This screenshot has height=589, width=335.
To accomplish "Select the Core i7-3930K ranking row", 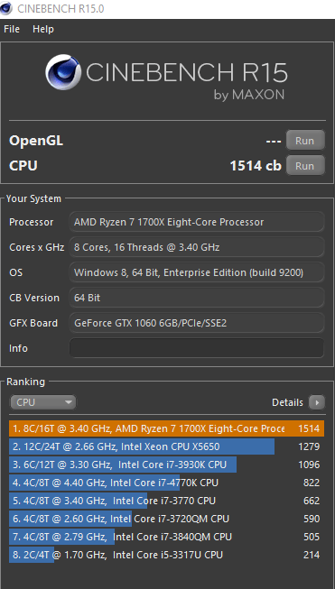I will click(x=166, y=465).
